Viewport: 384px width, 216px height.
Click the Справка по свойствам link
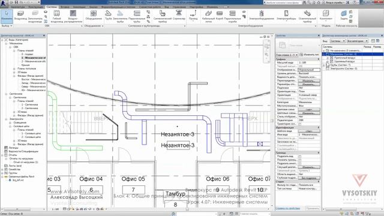click(287, 208)
